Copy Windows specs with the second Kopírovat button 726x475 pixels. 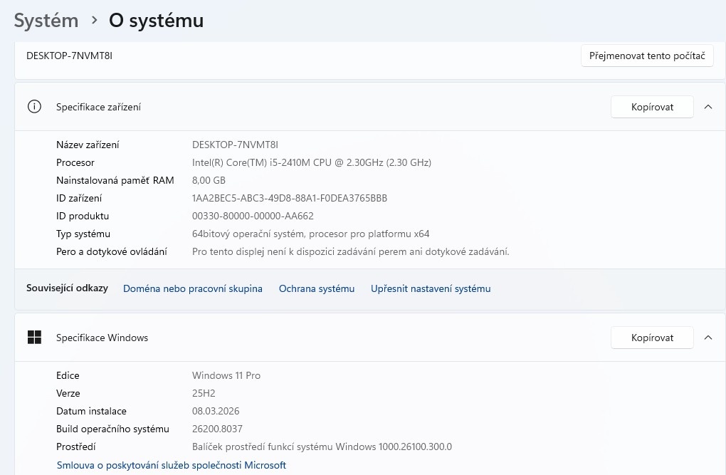coord(652,338)
